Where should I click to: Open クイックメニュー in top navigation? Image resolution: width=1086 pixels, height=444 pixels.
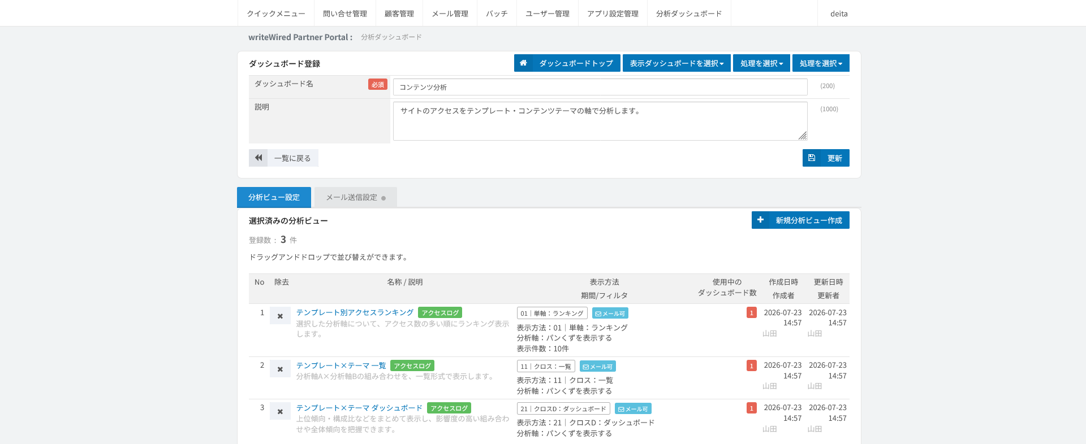click(275, 14)
